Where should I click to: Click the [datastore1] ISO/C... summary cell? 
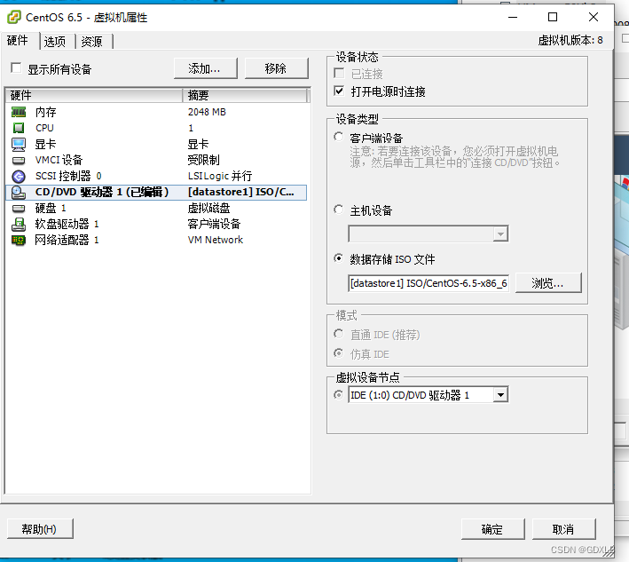click(x=240, y=193)
